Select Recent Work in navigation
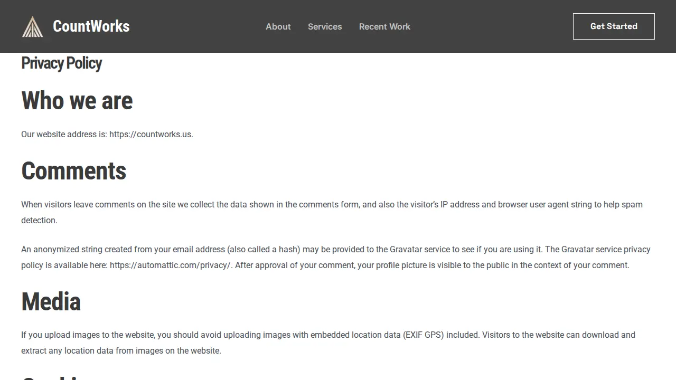This screenshot has height=380, width=676. tap(384, 26)
